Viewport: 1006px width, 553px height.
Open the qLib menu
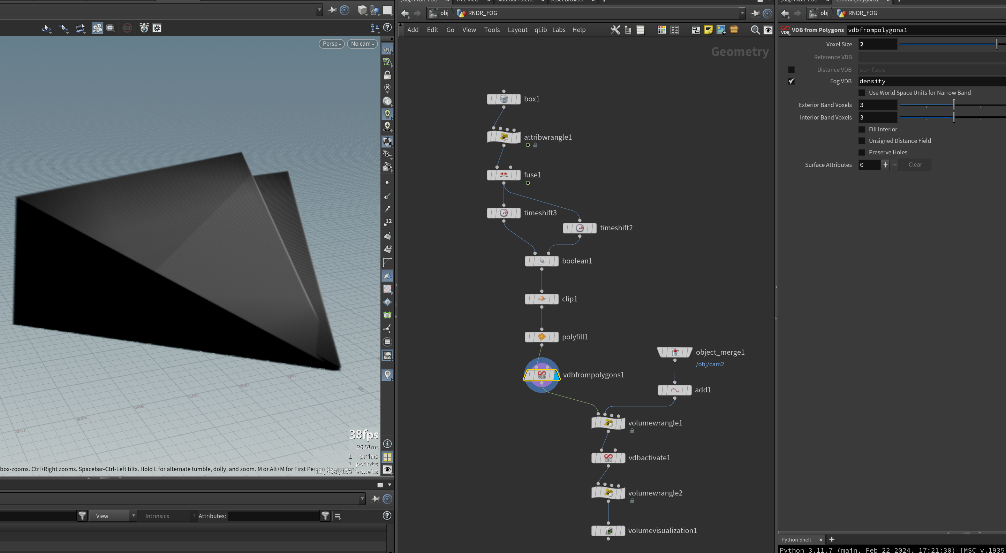[540, 30]
